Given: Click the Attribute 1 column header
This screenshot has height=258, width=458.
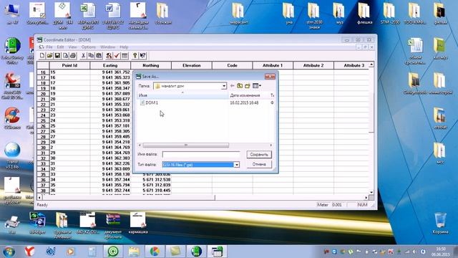Looking at the screenshot, I should (x=273, y=65).
